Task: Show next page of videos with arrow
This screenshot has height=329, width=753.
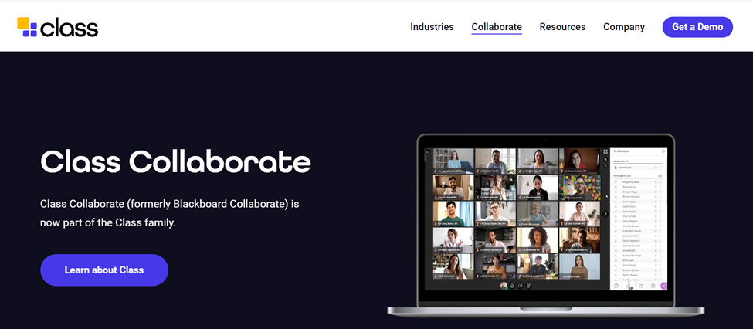Action: point(605,214)
